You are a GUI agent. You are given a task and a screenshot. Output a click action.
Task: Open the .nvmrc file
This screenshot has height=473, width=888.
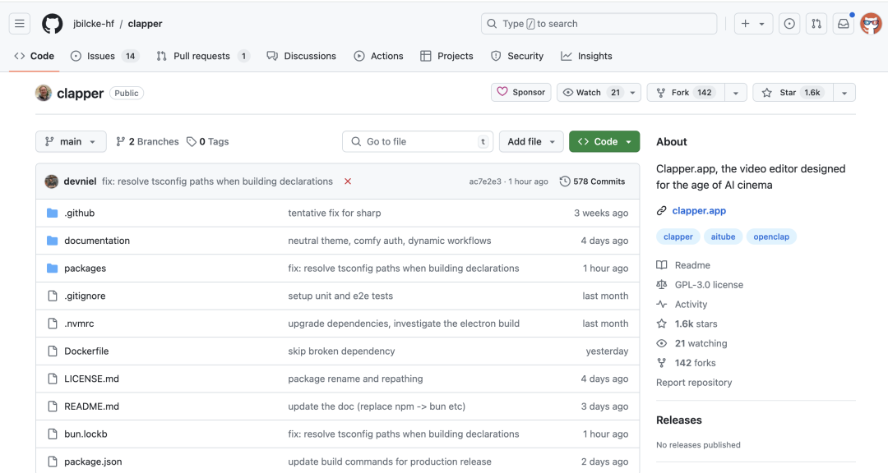pos(79,324)
